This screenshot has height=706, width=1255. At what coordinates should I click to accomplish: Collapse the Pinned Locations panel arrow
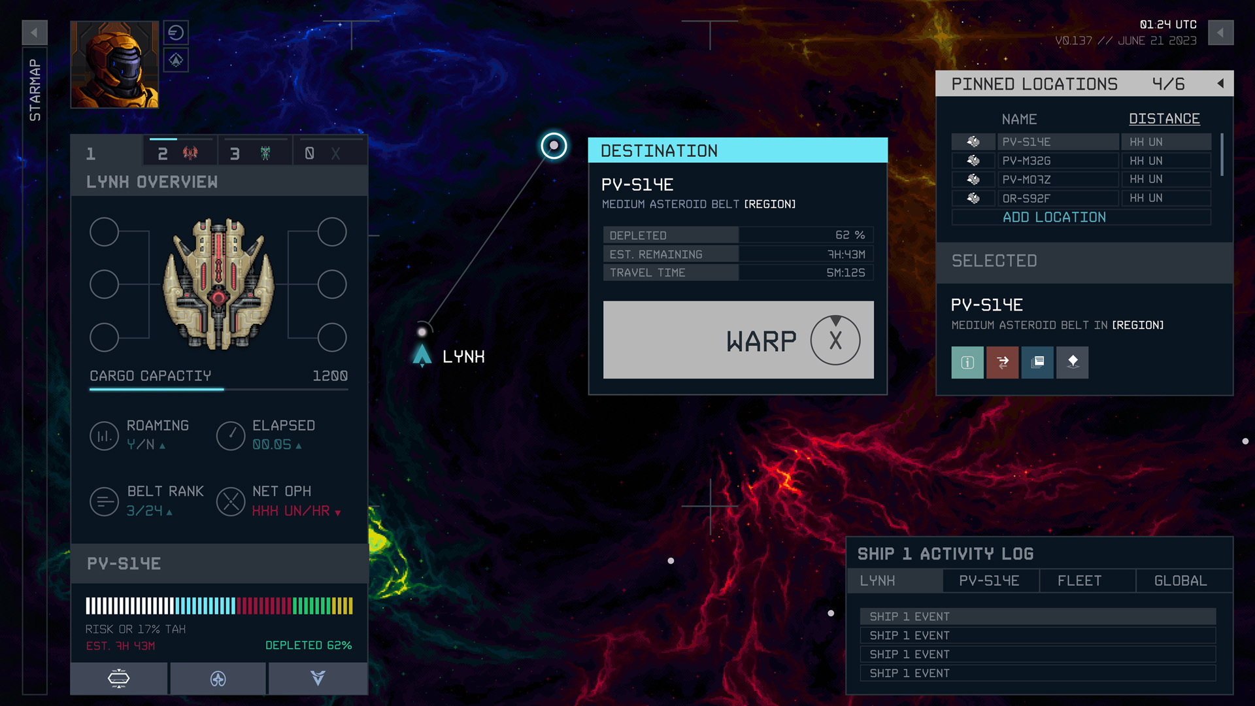pos(1220,84)
